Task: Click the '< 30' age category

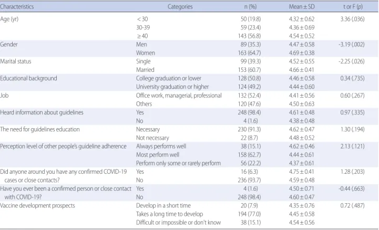Action: tap(142, 19)
